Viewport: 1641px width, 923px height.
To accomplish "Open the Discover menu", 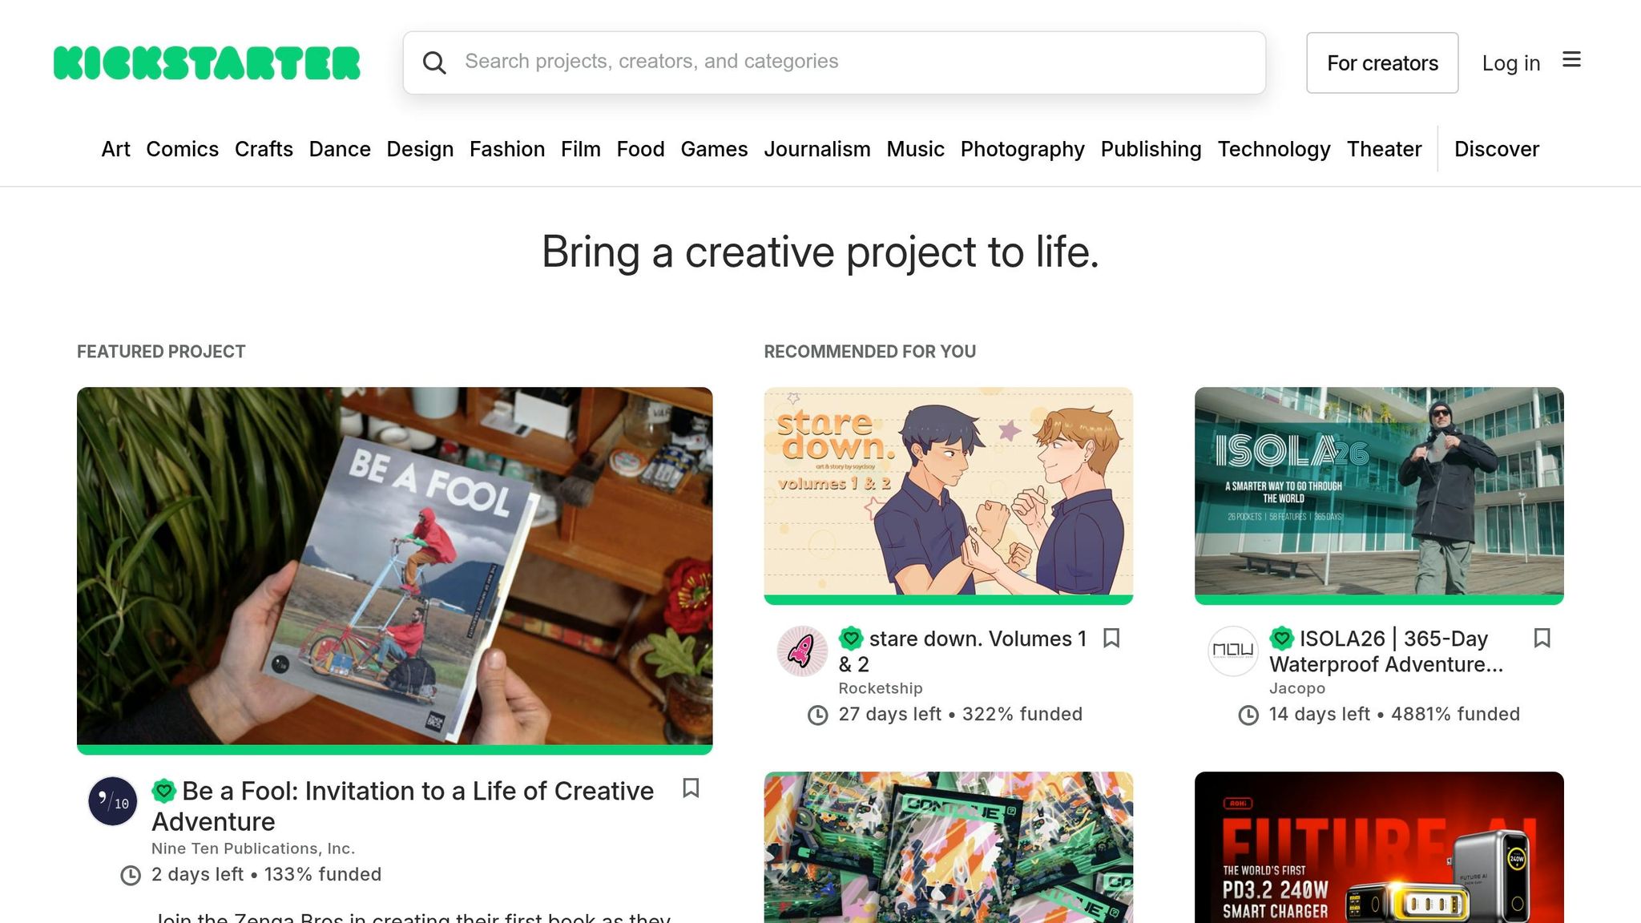I will tap(1496, 149).
